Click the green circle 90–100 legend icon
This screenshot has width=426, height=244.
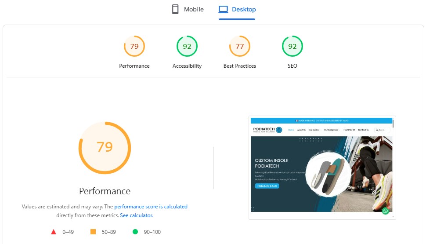click(x=135, y=232)
